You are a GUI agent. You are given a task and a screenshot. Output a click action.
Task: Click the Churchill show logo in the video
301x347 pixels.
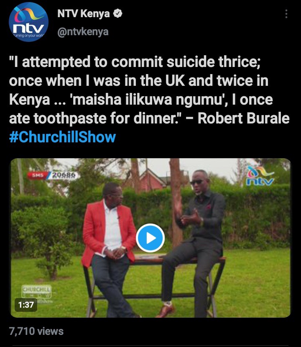coord(37,291)
